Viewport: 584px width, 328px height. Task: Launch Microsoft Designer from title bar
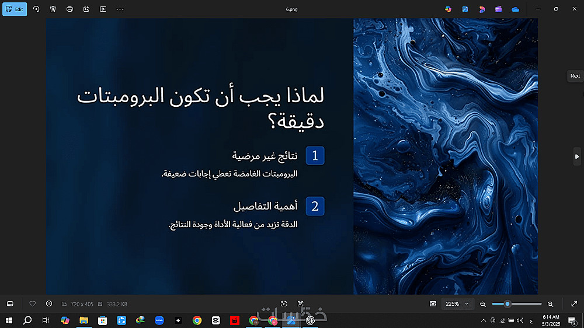(482, 9)
